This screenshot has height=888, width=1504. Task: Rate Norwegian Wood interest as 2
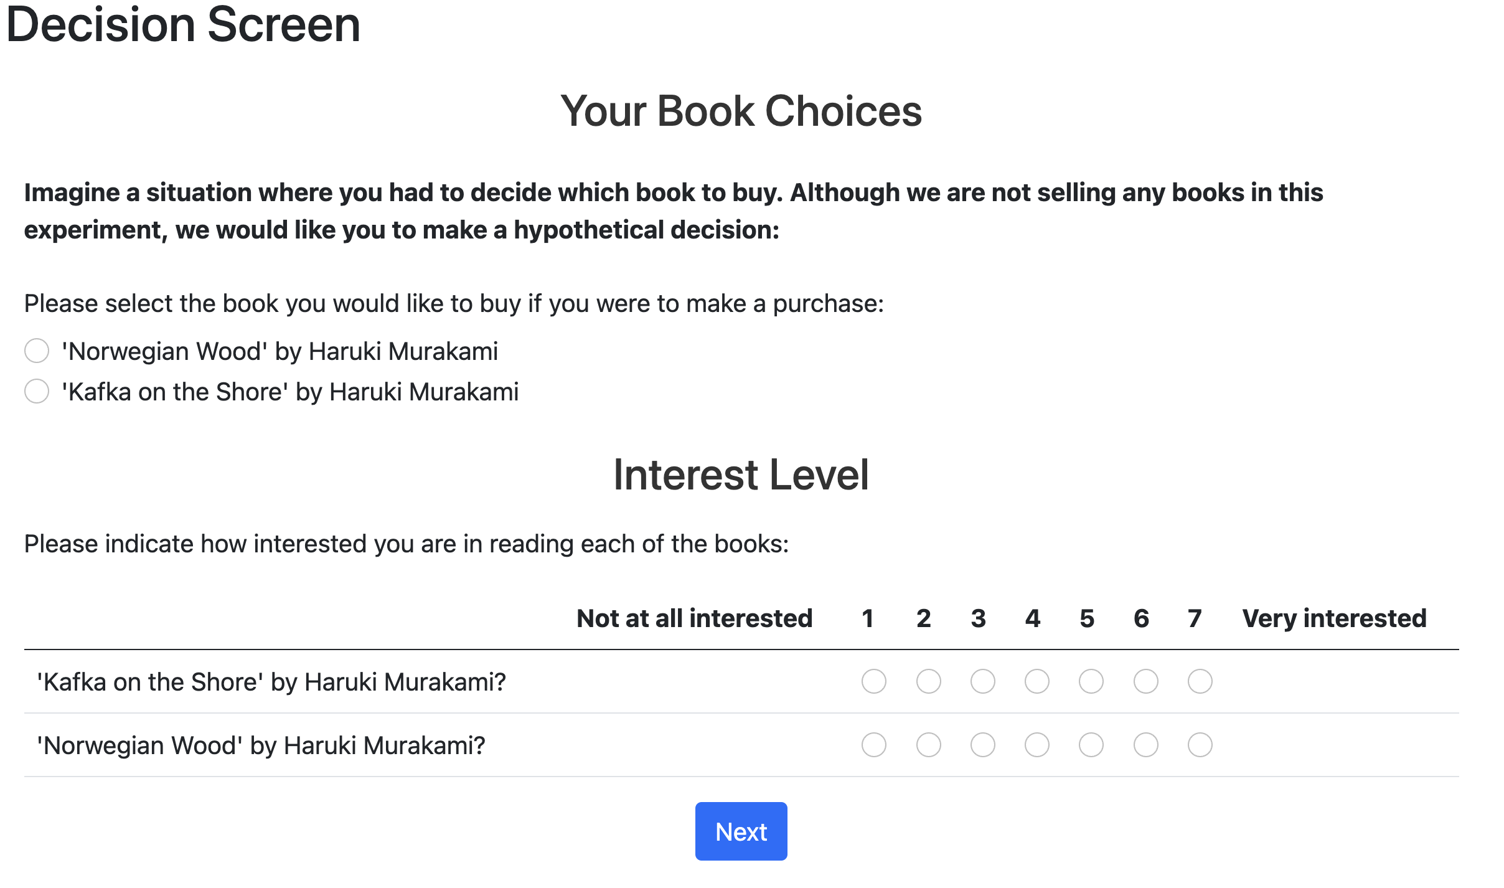928,745
